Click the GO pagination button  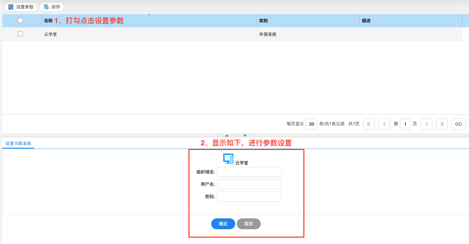tap(458, 124)
